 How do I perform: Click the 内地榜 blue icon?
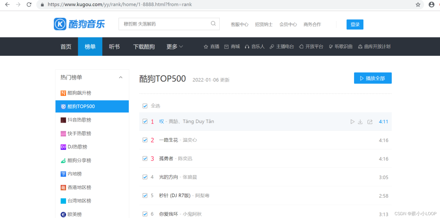(x=63, y=174)
